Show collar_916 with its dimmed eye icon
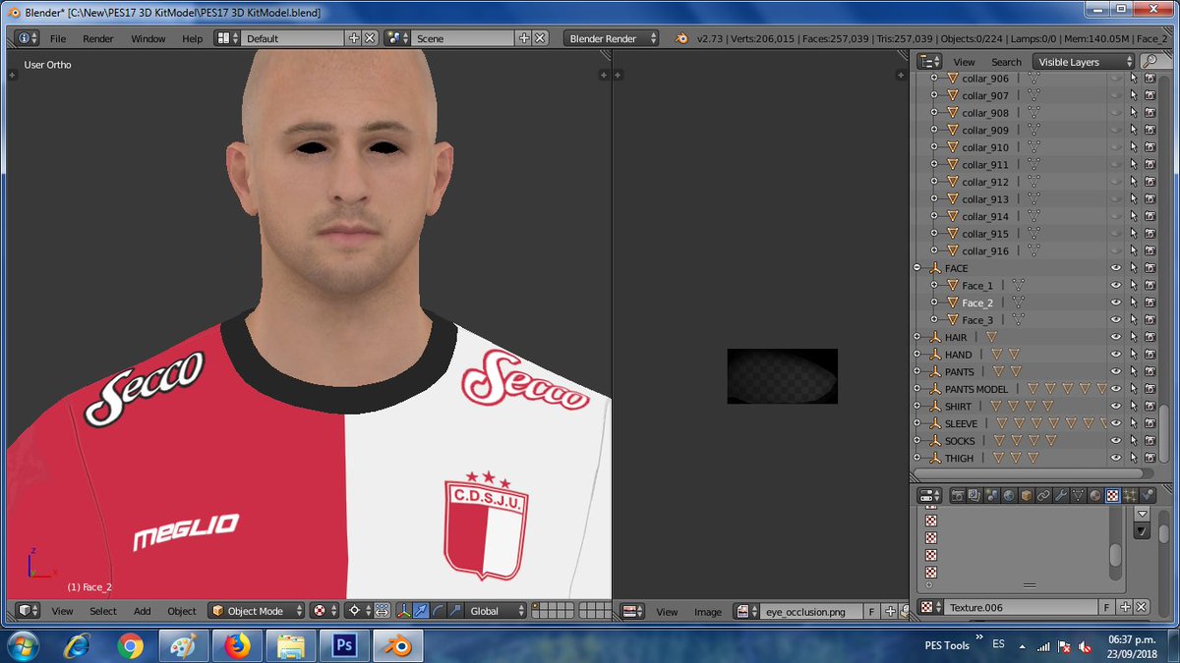 coord(1116,250)
